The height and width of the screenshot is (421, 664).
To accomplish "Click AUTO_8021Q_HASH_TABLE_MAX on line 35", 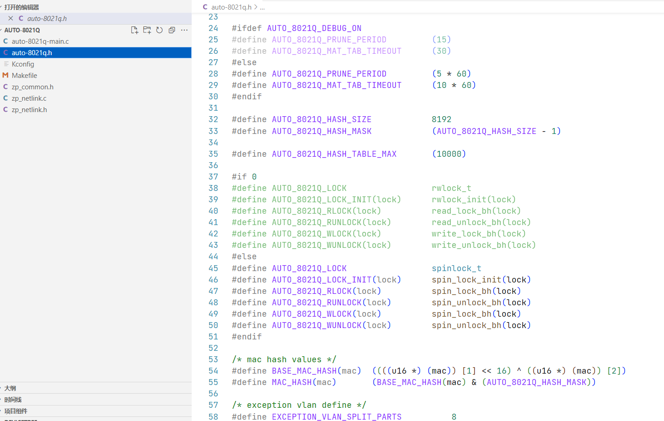I will [335, 154].
